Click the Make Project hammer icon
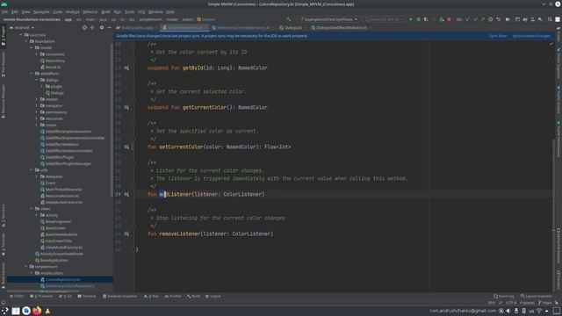Image resolution: width=562 pixels, height=316 pixels. tap(289, 19)
